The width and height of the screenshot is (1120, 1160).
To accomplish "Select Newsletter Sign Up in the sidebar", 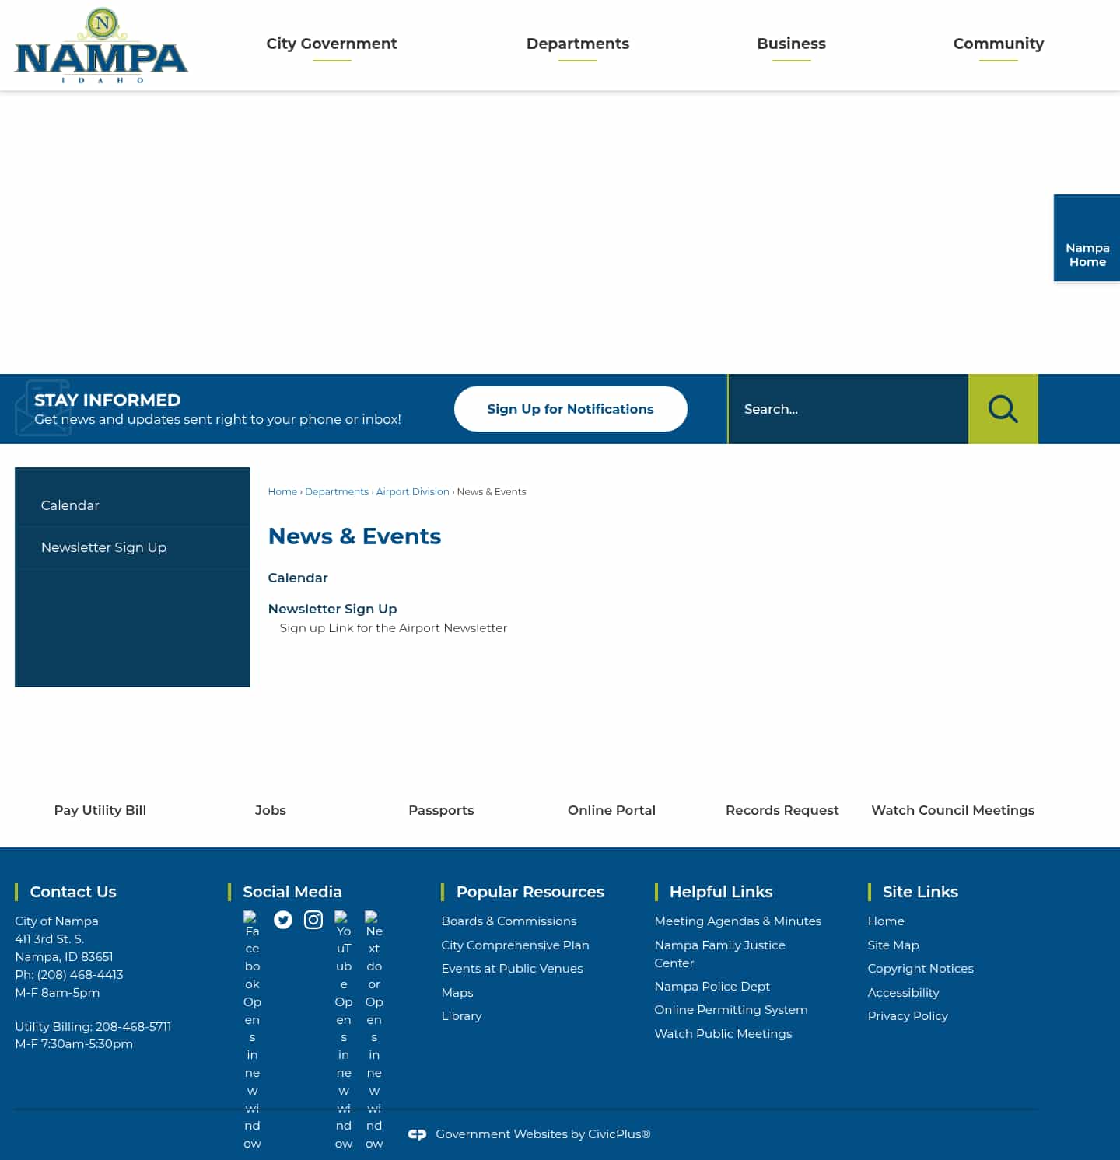I will (103, 547).
